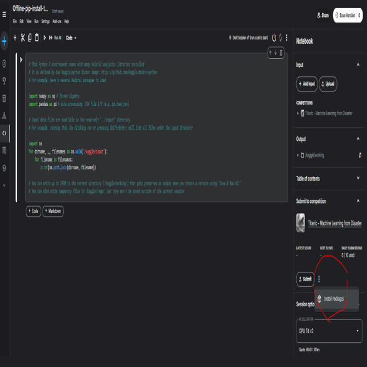Click the Save Version button
The image size is (367, 367).
[x=344, y=16]
